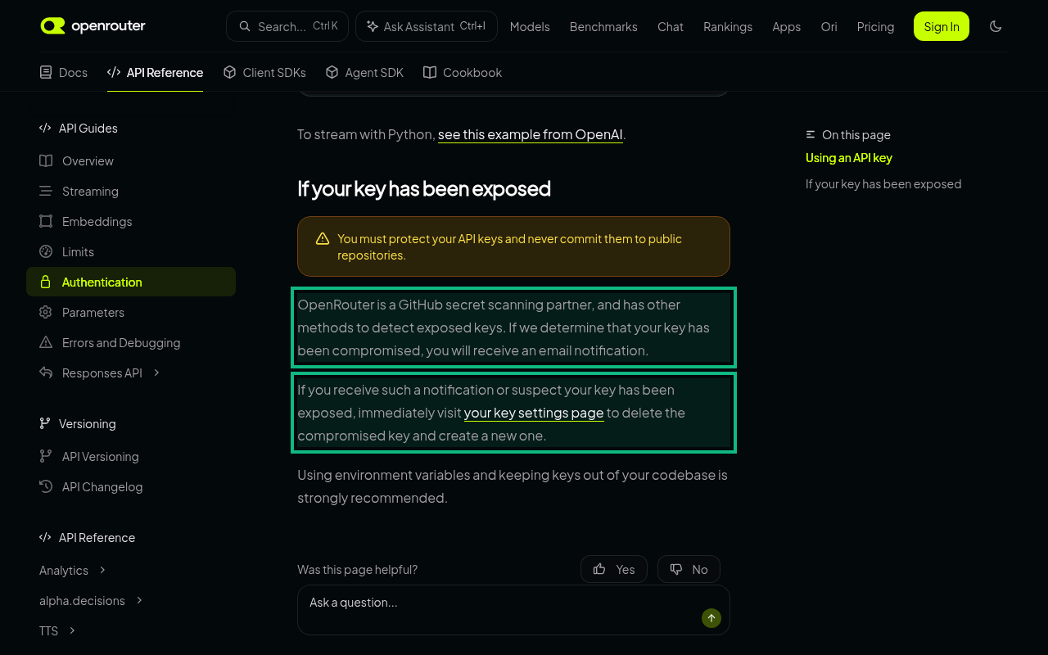Viewport: 1048px width, 655px height.
Task: Click the Agent SDK cube icon
Action: (x=332, y=72)
